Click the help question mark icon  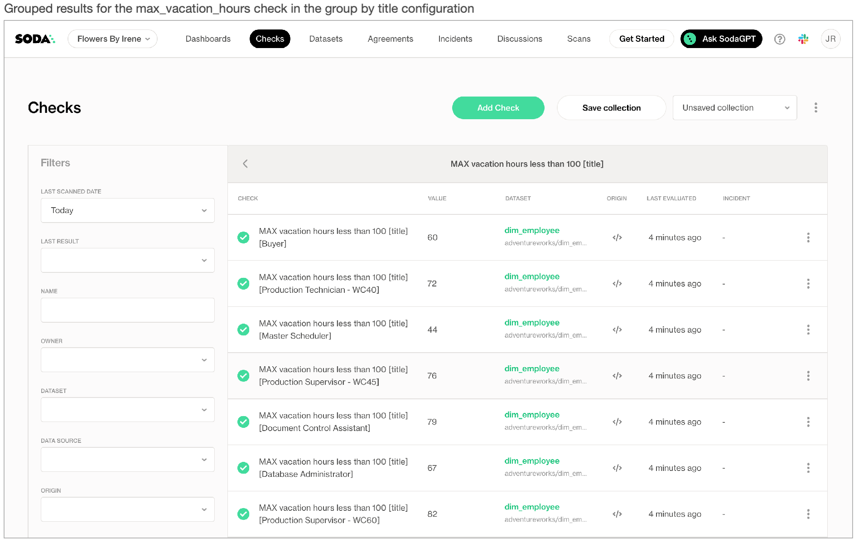(779, 39)
